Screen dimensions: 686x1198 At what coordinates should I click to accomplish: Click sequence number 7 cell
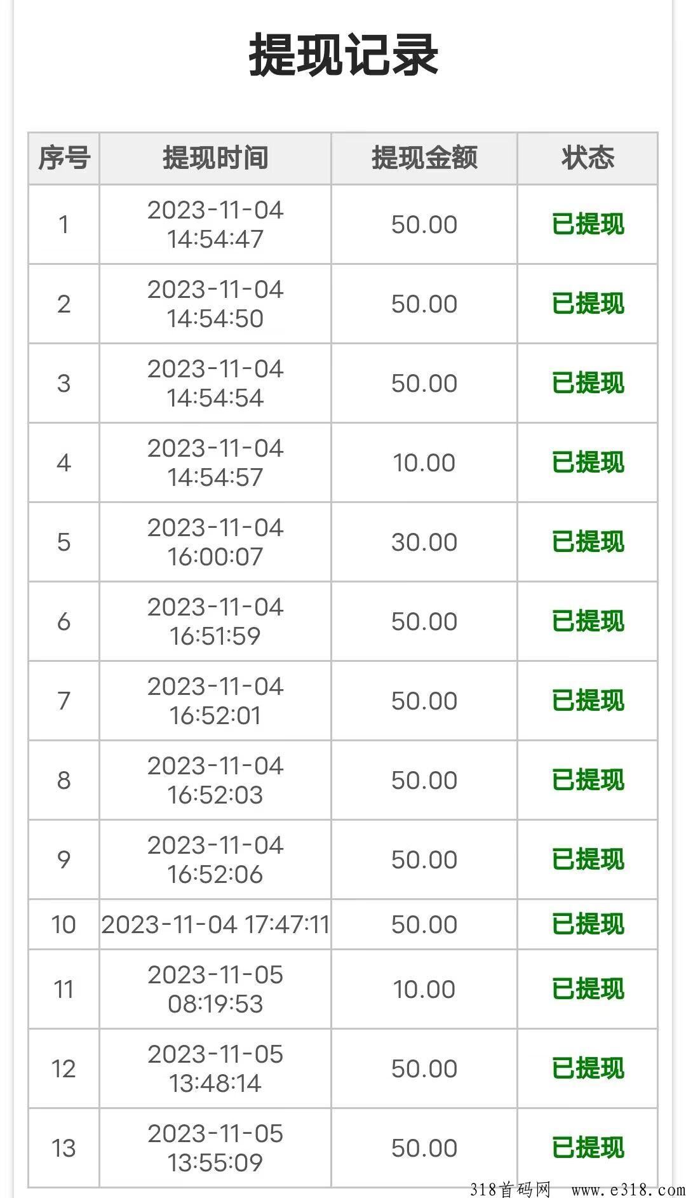tap(64, 701)
